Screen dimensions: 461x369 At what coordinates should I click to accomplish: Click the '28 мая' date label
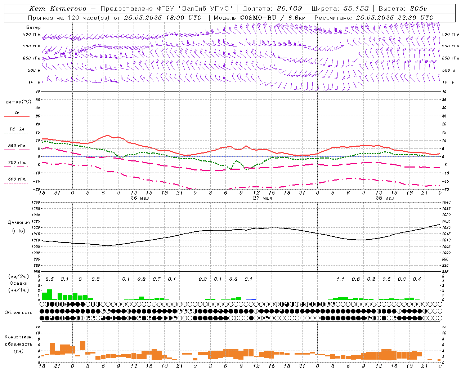click(385, 198)
